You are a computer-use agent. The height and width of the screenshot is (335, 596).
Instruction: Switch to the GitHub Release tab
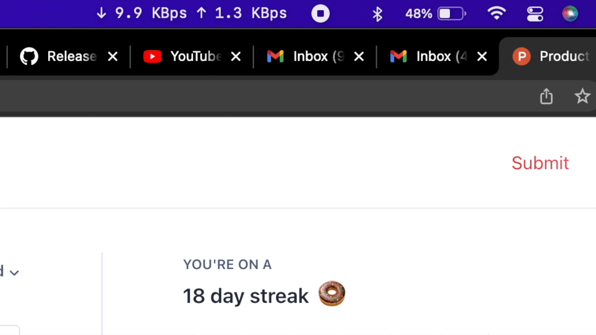[62, 56]
